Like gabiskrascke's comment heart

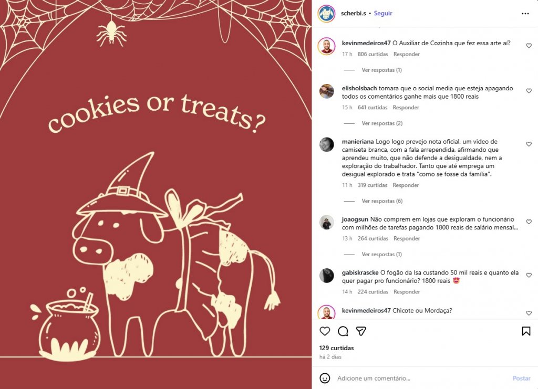[529, 275]
